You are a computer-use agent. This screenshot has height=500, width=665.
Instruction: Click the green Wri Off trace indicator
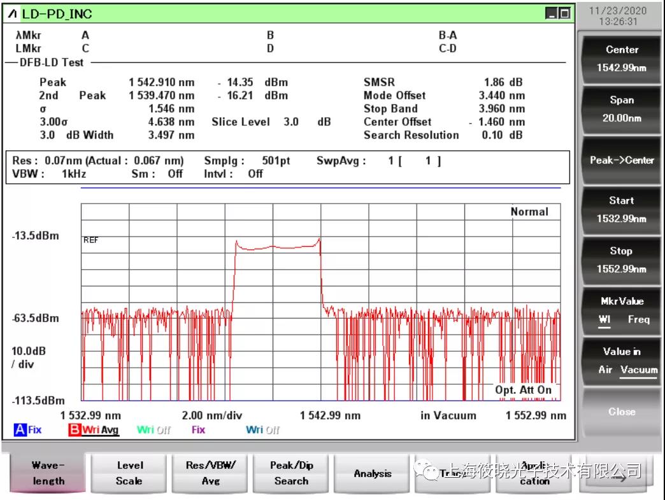[x=154, y=430]
